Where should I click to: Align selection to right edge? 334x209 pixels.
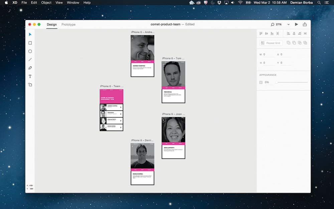pos(300,33)
